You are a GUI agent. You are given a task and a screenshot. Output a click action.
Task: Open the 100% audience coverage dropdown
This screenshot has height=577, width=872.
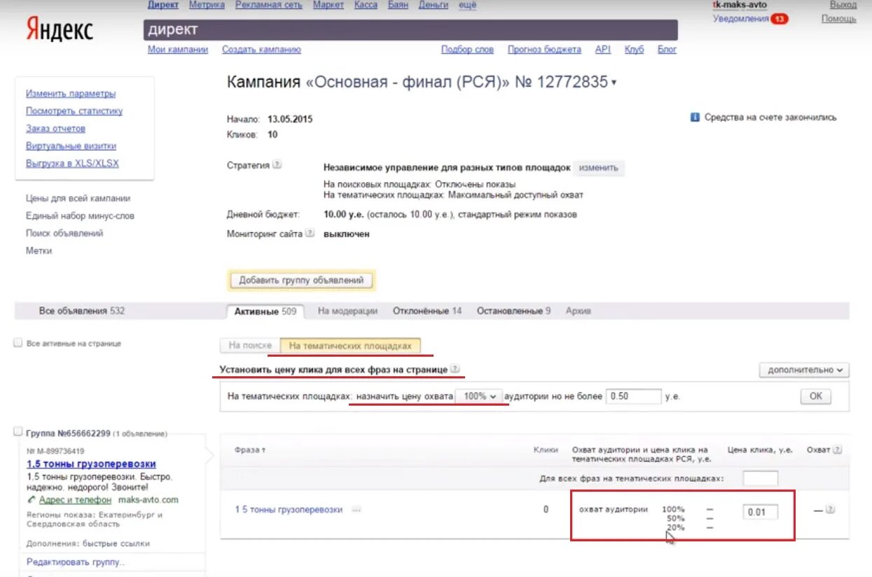(480, 396)
